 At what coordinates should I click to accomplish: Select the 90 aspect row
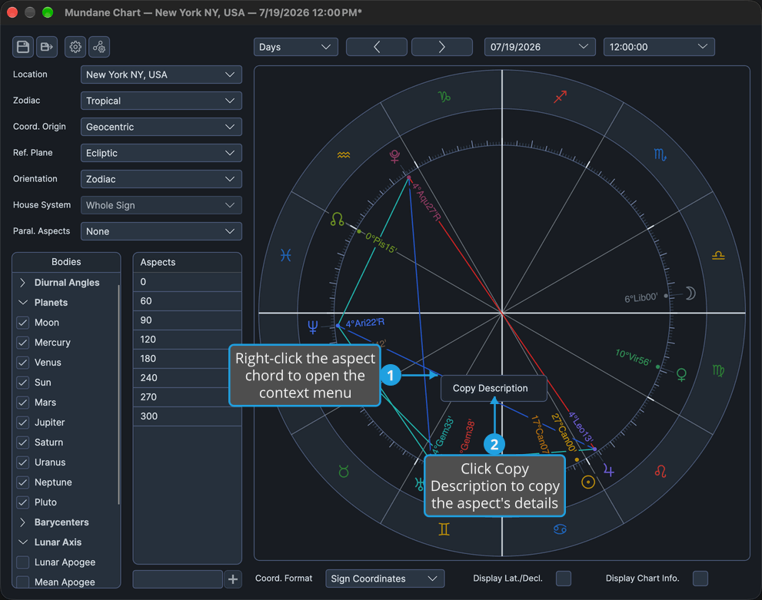pyautogui.click(x=187, y=320)
